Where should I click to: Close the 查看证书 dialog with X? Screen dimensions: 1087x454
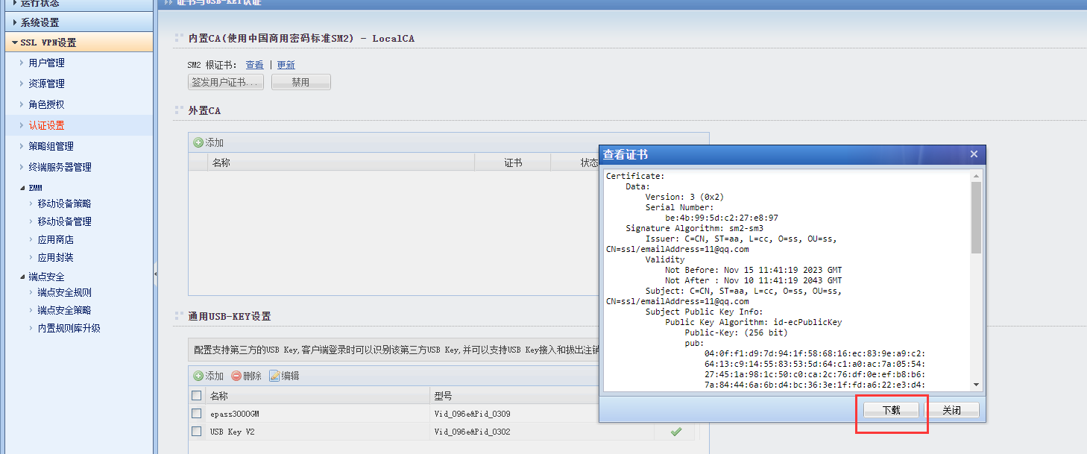pos(974,154)
